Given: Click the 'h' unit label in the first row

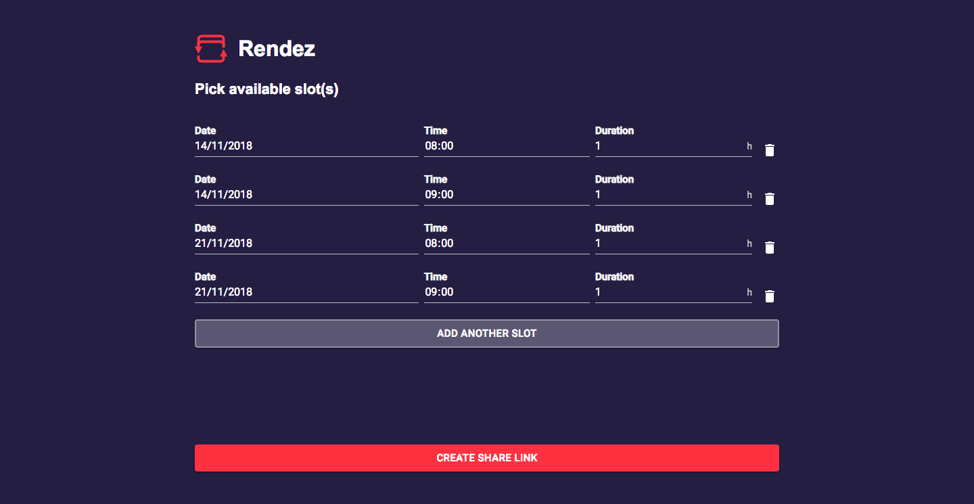Looking at the screenshot, I should (x=749, y=145).
